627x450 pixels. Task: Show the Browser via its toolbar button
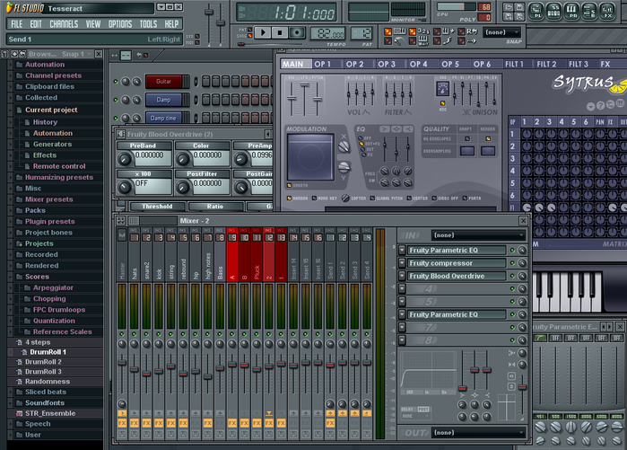tap(589, 11)
